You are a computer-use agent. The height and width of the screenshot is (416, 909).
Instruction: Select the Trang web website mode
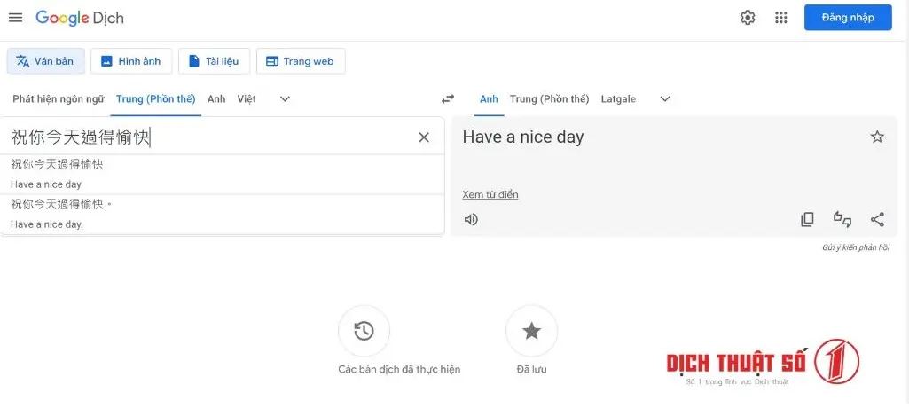point(301,61)
